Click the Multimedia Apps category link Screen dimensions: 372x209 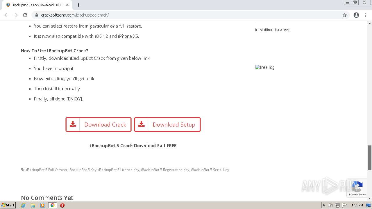click(274, 30)
